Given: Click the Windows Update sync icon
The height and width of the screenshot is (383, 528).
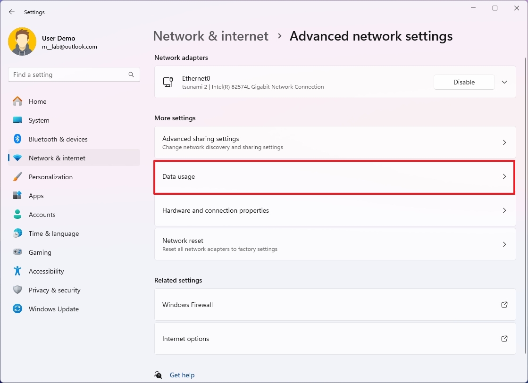Looking at the screenshot, I should point(17,308).
